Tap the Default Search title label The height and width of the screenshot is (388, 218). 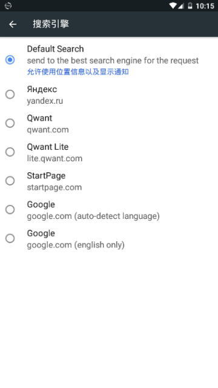click(55, 49)
